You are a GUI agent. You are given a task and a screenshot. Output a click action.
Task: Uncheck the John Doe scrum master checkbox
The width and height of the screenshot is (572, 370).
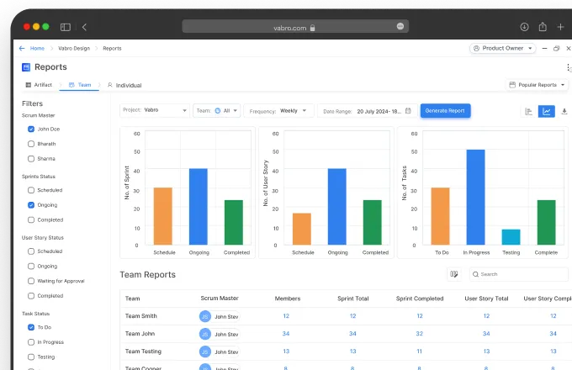tap(31, 129)
